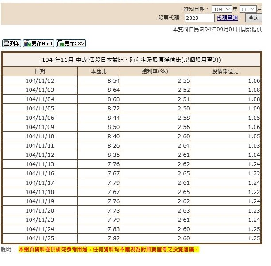271x266 pixels.
Task: Click the 殖利率(%) column header
Action: (155, 71)
